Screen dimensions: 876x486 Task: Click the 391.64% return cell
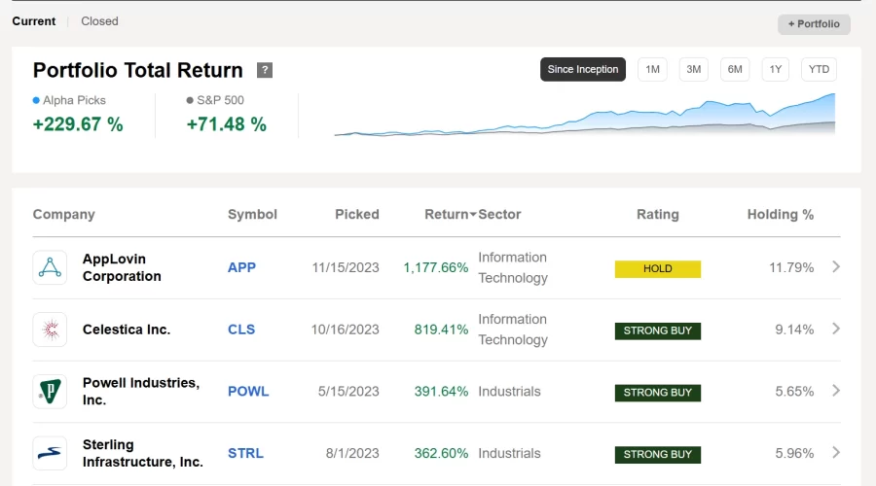441,391
